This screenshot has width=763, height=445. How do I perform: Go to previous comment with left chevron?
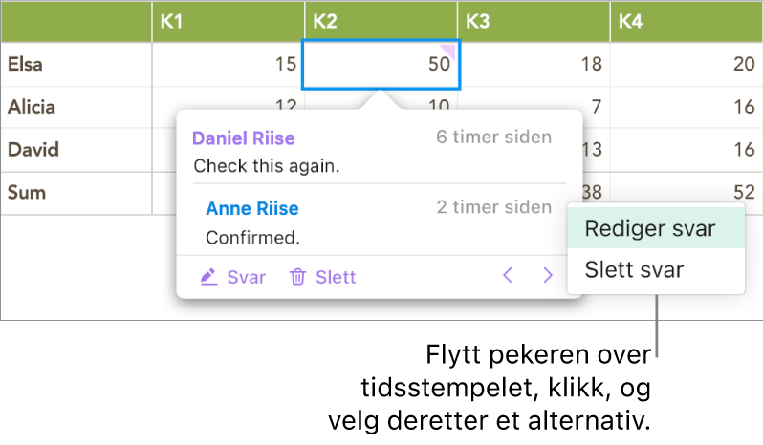point(508,276)
